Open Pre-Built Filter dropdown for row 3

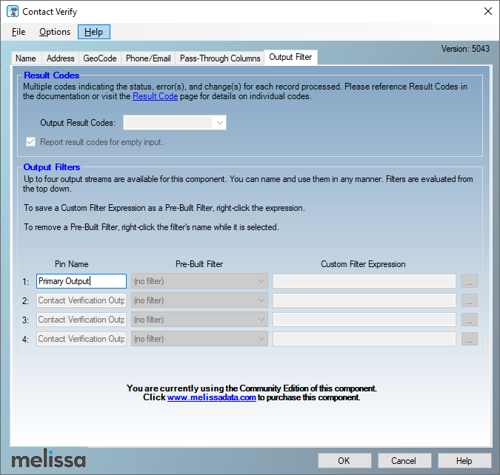coord(199,320)
